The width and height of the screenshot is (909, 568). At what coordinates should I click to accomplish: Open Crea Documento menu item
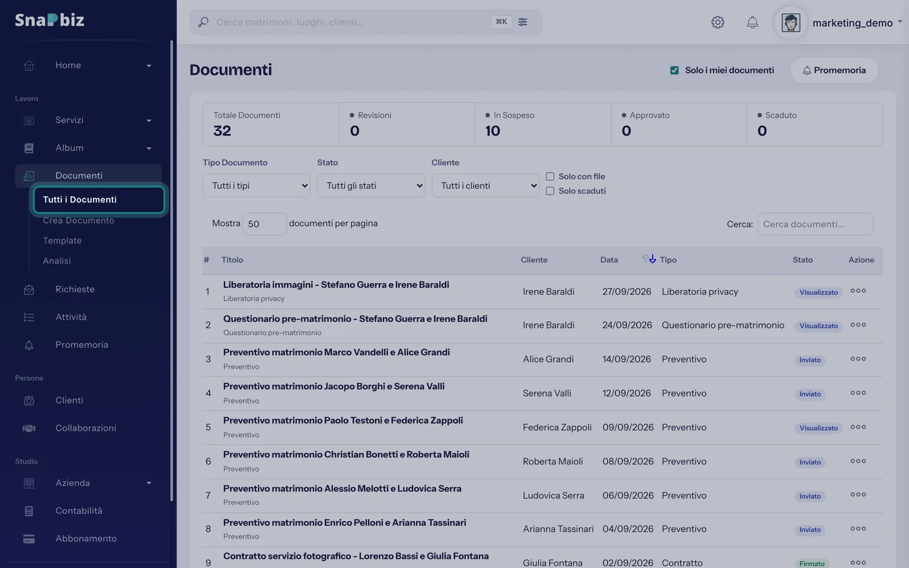(78, 220)
